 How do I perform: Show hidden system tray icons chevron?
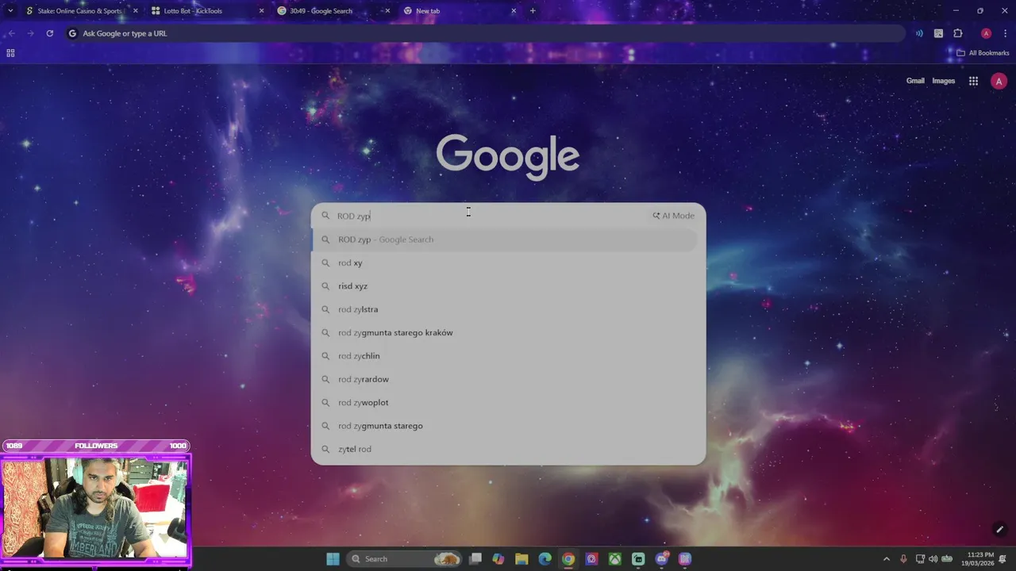coord(887,559)
